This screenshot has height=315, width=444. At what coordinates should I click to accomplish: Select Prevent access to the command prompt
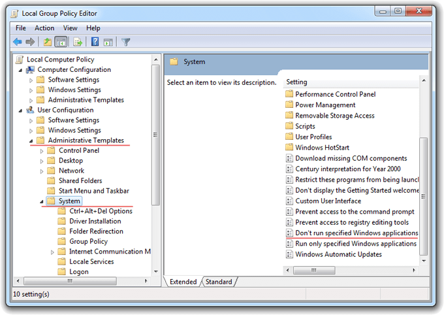(355, 212)
